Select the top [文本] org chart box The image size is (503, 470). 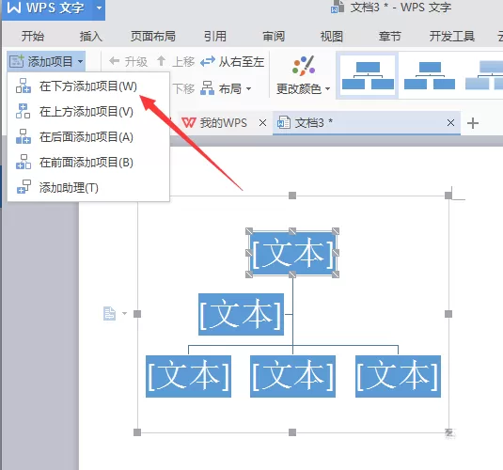(x=292, y=253)
